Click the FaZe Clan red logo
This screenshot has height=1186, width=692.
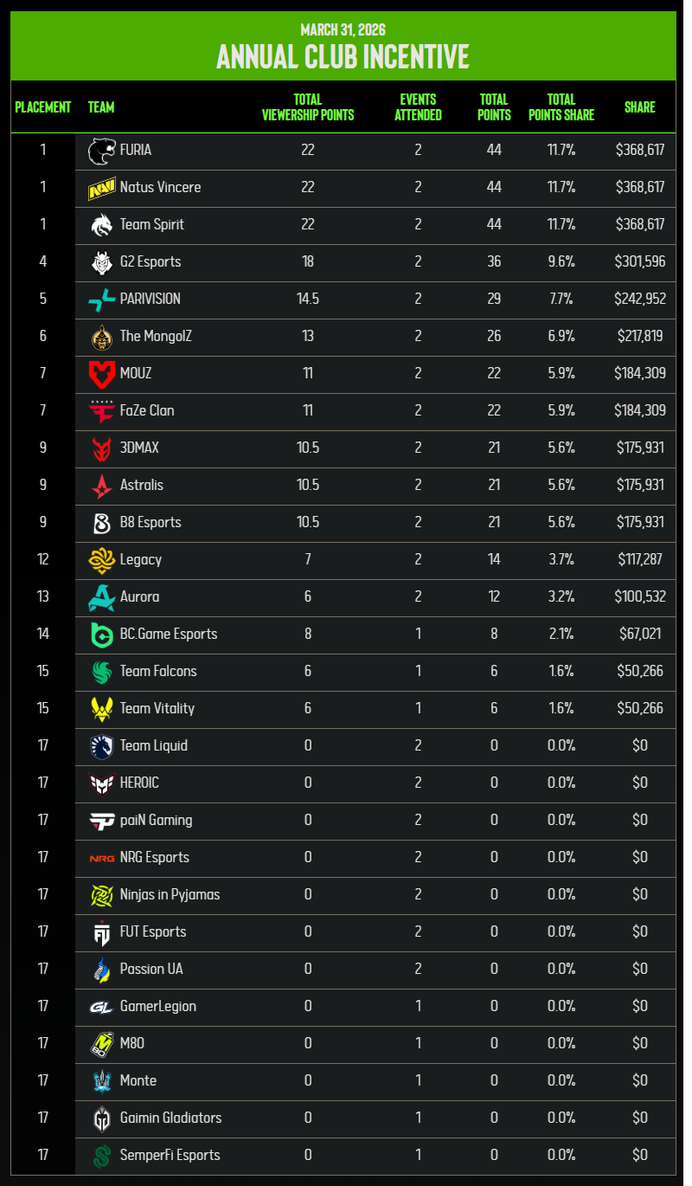pyautogui.click(x=101, y=411)
